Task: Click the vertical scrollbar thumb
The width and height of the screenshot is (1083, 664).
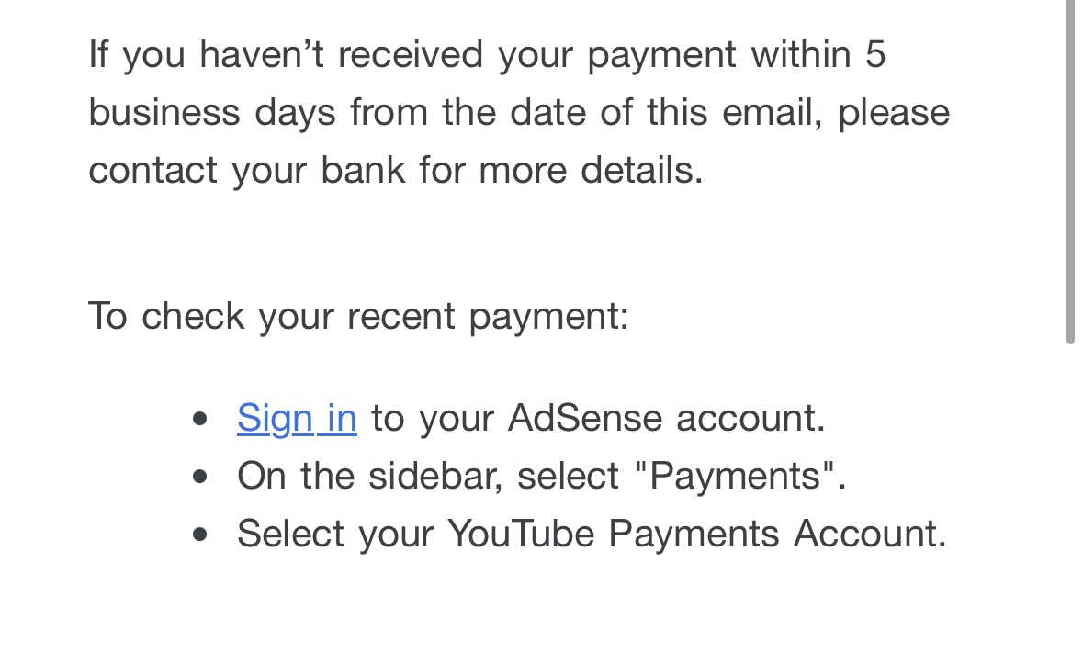Action: (1070, 171)
